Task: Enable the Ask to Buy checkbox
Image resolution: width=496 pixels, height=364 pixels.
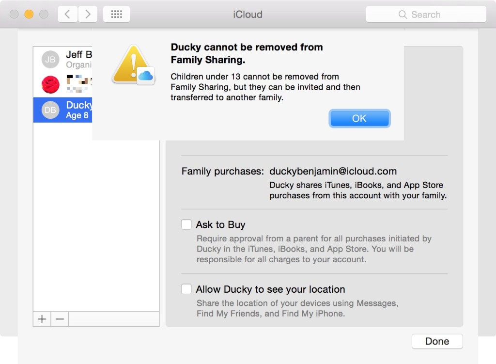Action: point(186,224)
